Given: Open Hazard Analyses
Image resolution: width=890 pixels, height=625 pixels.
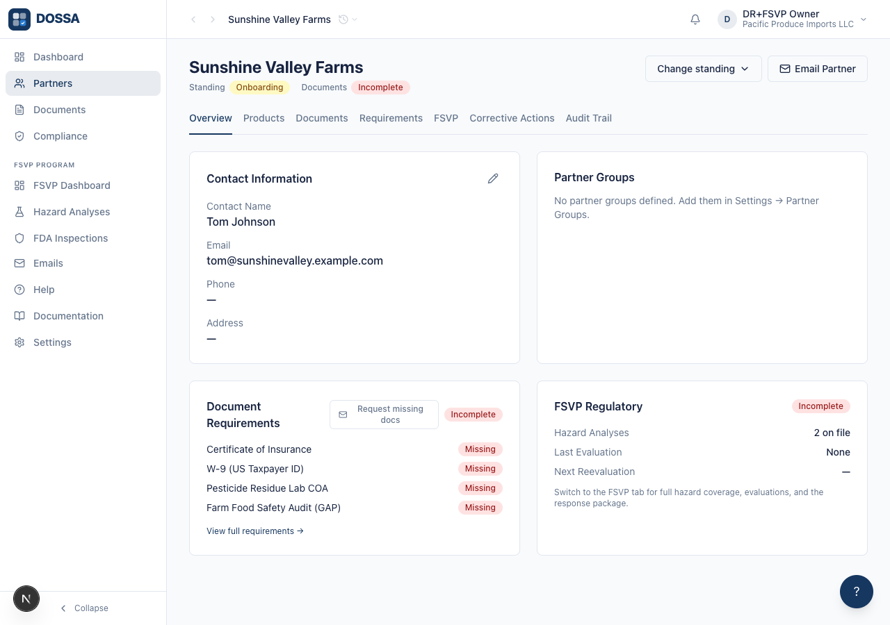Looking at the screenshot, I should (x=83, y=212).
